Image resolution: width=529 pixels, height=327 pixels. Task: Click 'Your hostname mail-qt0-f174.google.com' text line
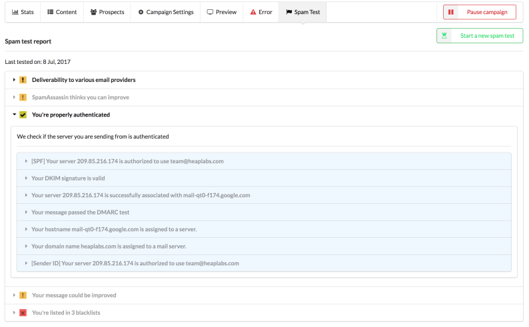coord(114,229)
